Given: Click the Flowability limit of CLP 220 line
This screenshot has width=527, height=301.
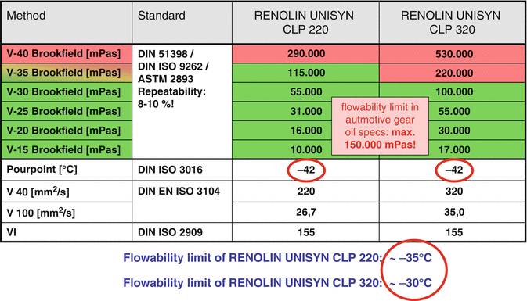Looking at the screenshot, I should pos(277,258).
